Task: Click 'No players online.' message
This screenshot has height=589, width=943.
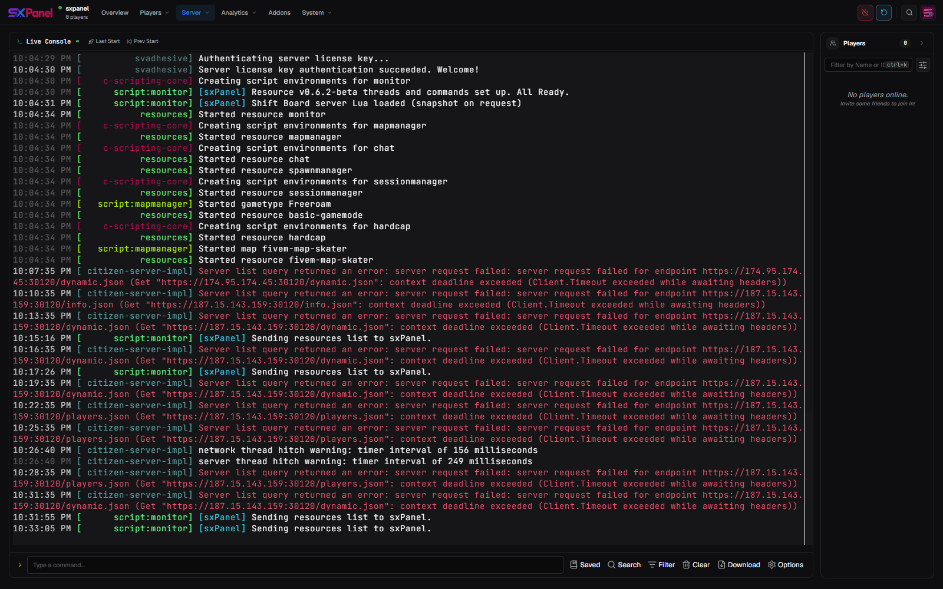Action: (878, 95)
